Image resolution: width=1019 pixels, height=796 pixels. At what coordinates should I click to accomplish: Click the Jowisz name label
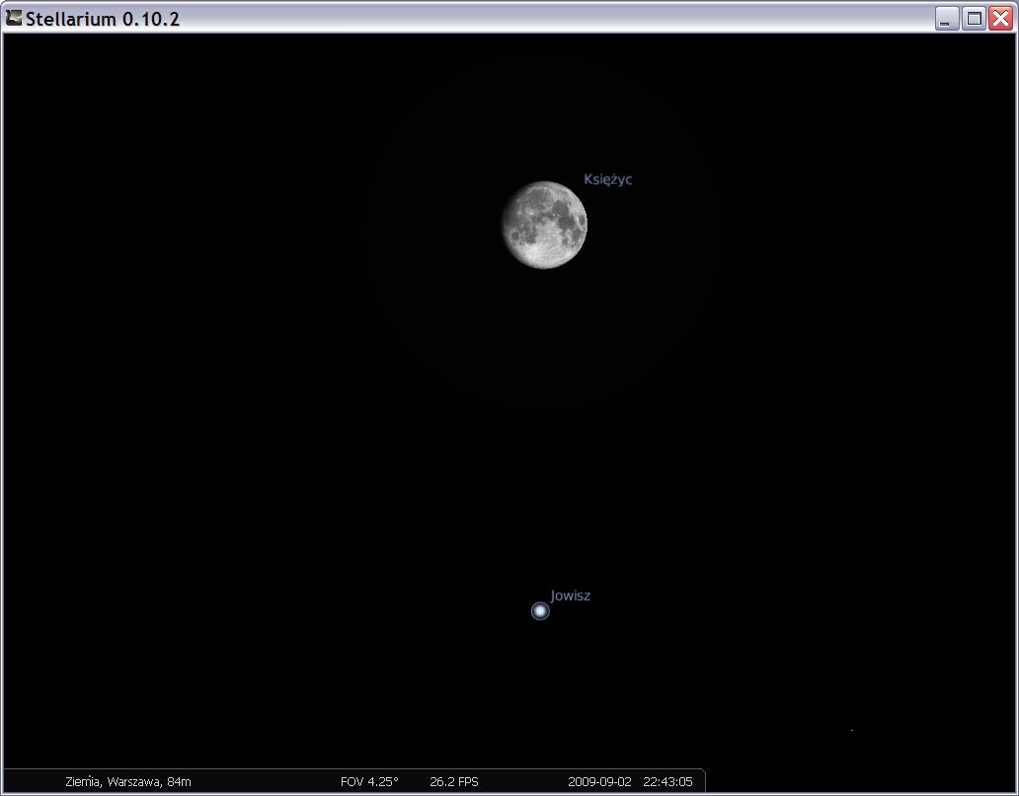(571, 596)
